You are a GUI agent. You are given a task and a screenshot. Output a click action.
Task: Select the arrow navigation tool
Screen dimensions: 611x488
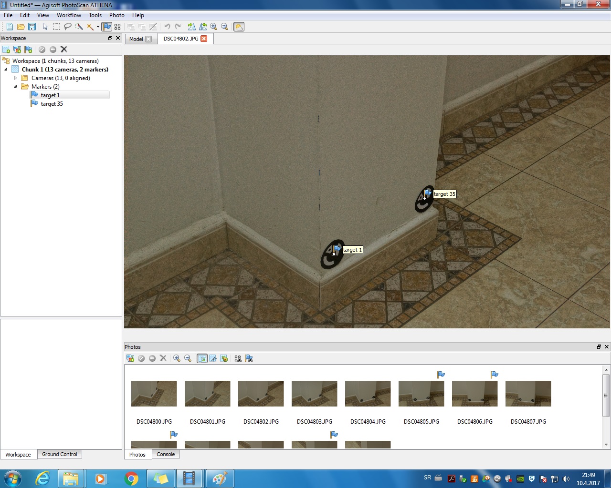(45, 27)
